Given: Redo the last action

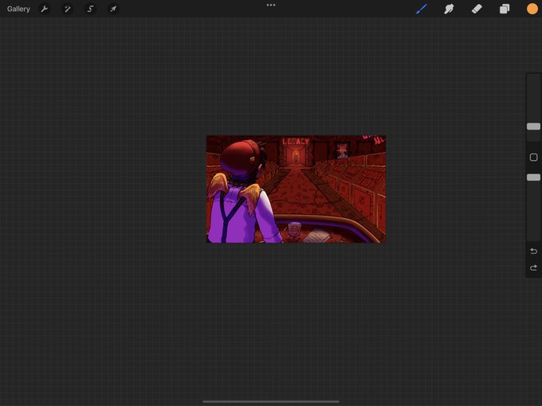Looking at the screenshot, I should coord(533,268).
